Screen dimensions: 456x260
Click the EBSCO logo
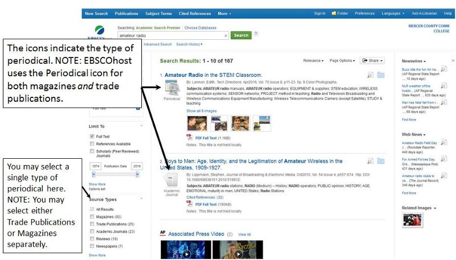click(99, 33)
